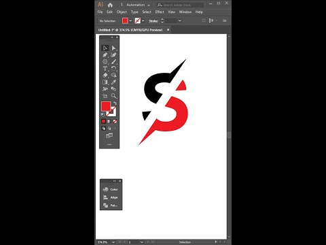
Task: Select the Puppet Warp tool
Action: [105, 89]
